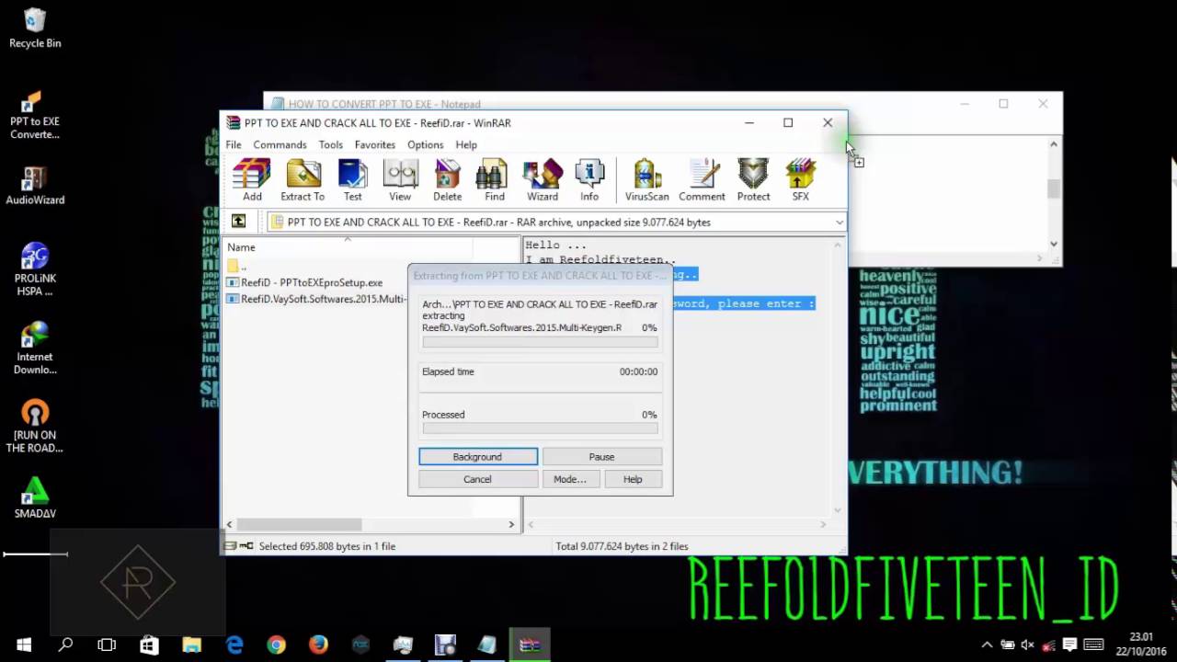Click the Background button in extraction dialog
Screen dimensions: 1177x662
(x=478, y=457)
